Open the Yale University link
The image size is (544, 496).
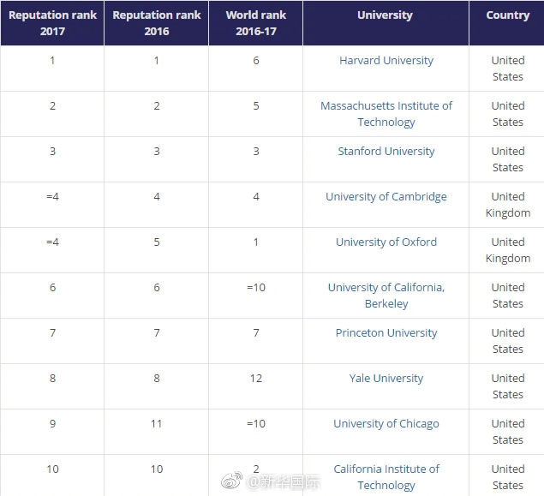pyautogui.click(x=386, y=379)
